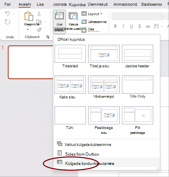This screenshot has width=169, height=177.
Task: Click the Undo arrow icon
Action: [7, 14]
